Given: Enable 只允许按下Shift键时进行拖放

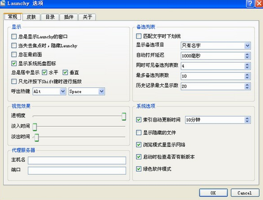Looking at the screenshot, I should 14,82.
